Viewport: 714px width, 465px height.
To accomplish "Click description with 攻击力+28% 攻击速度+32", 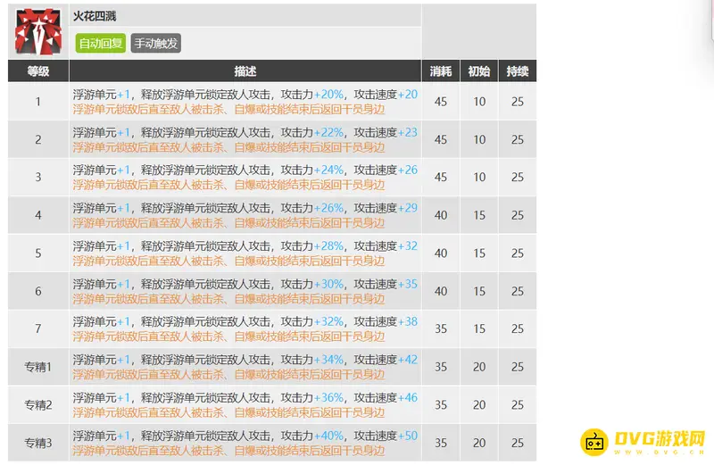I will 245,253.
